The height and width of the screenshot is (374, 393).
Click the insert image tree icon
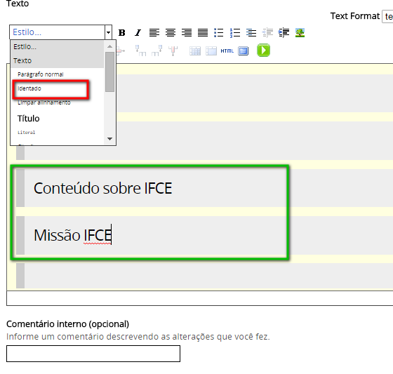(300, 32)
